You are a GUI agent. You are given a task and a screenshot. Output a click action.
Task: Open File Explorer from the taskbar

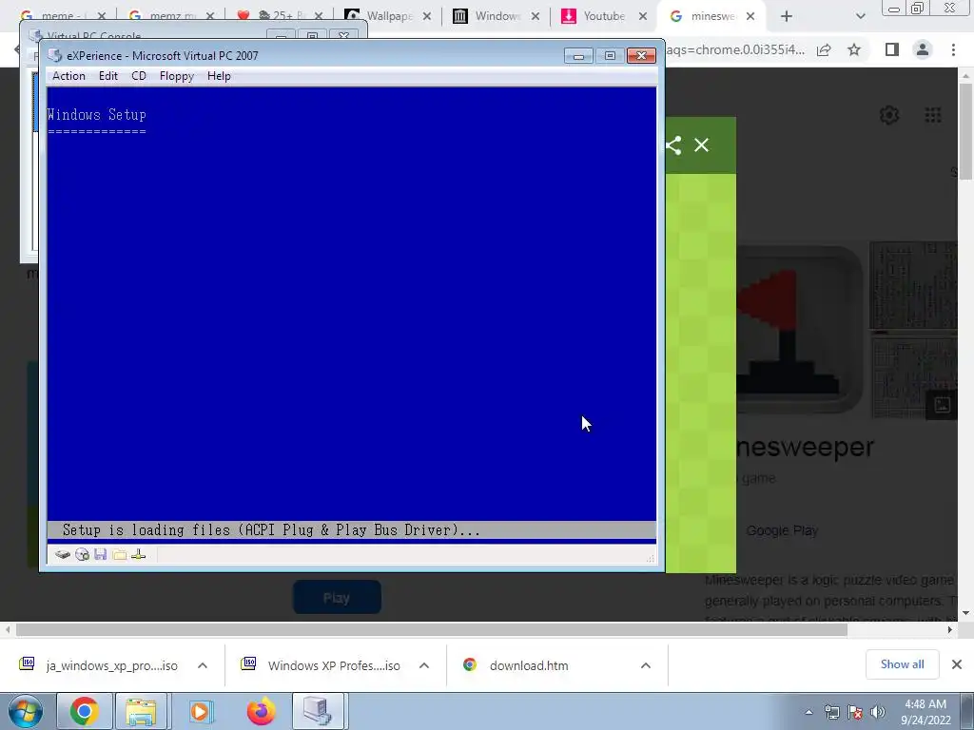point(141,711)
